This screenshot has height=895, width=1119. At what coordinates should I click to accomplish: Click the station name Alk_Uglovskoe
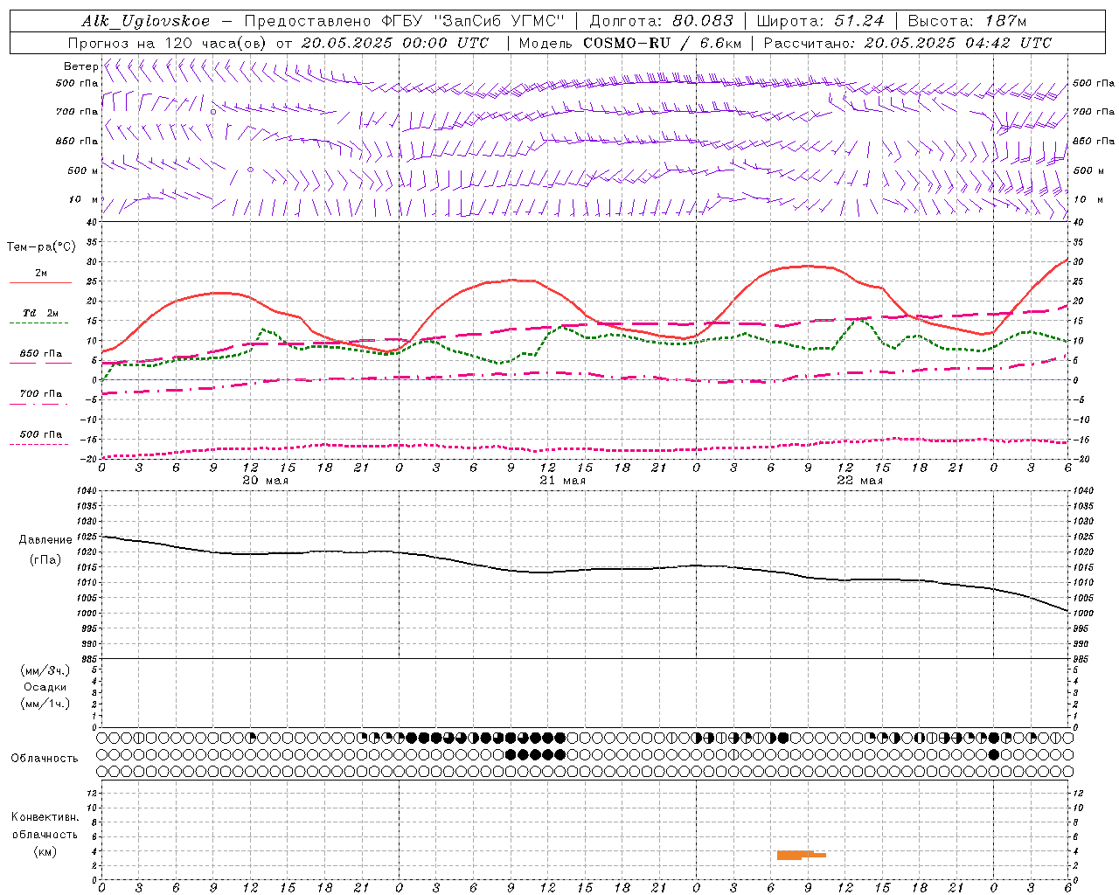146,21
